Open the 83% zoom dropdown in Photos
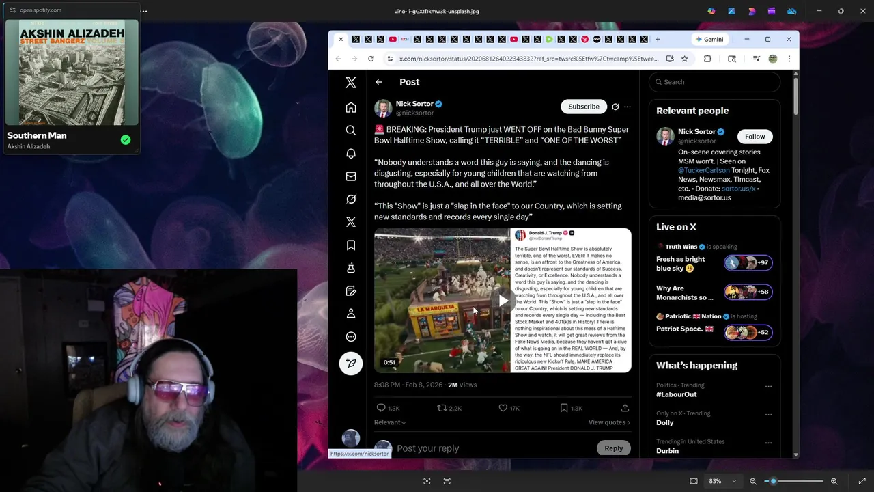The image size is (874, 492). pyautogui.click(x=722, y=481)
